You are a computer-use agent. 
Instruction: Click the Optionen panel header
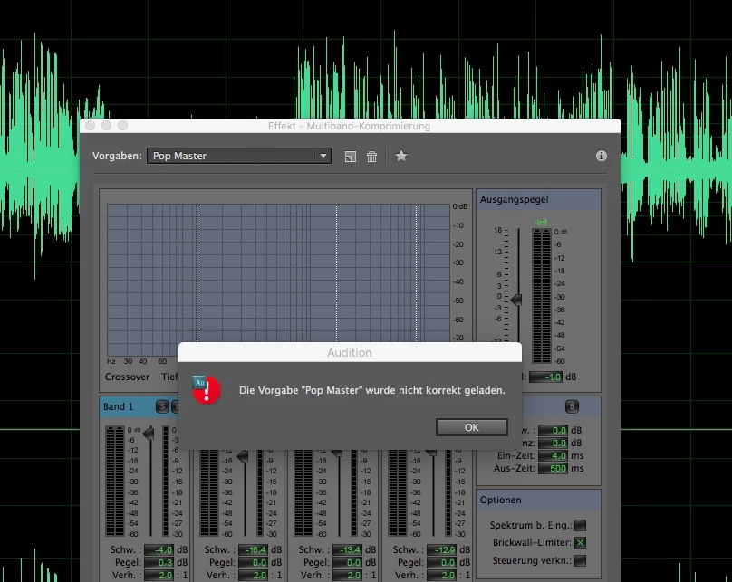tap(538, 500)
